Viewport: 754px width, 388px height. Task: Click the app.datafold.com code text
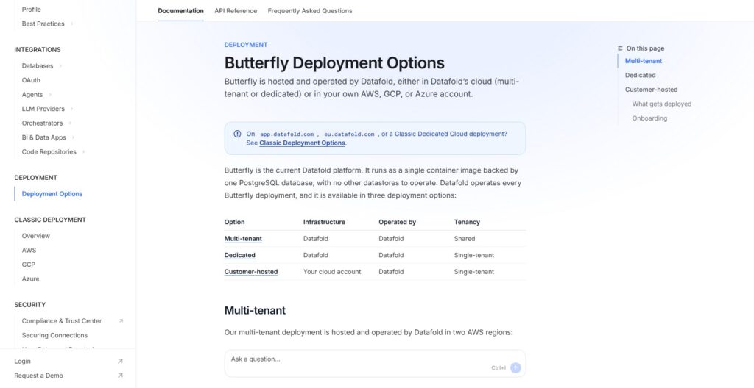(x=286, y=134)
